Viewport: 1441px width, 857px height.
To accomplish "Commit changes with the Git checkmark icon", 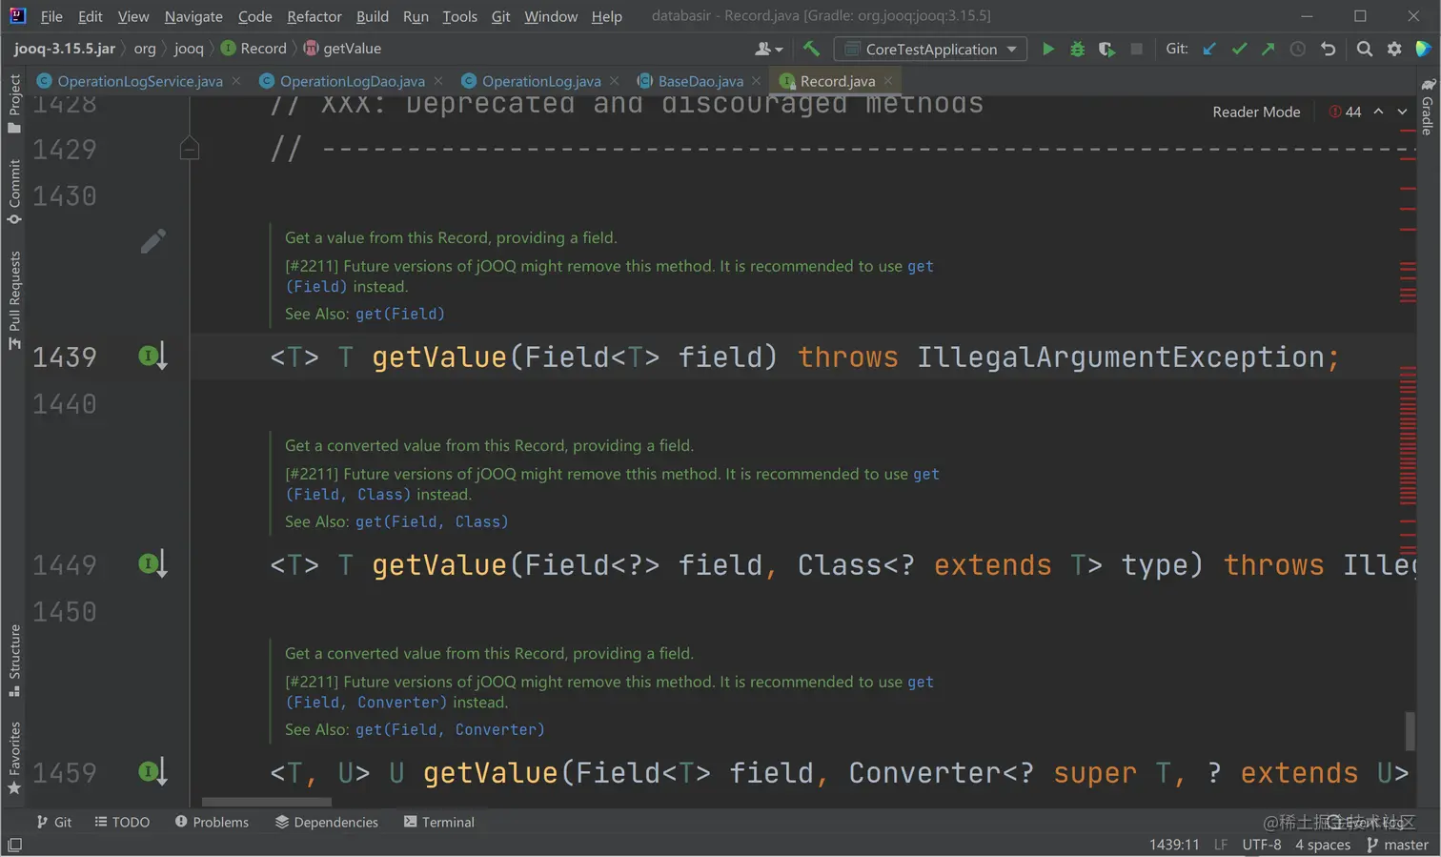I will pyautogui.click(x=1239, y=49).
